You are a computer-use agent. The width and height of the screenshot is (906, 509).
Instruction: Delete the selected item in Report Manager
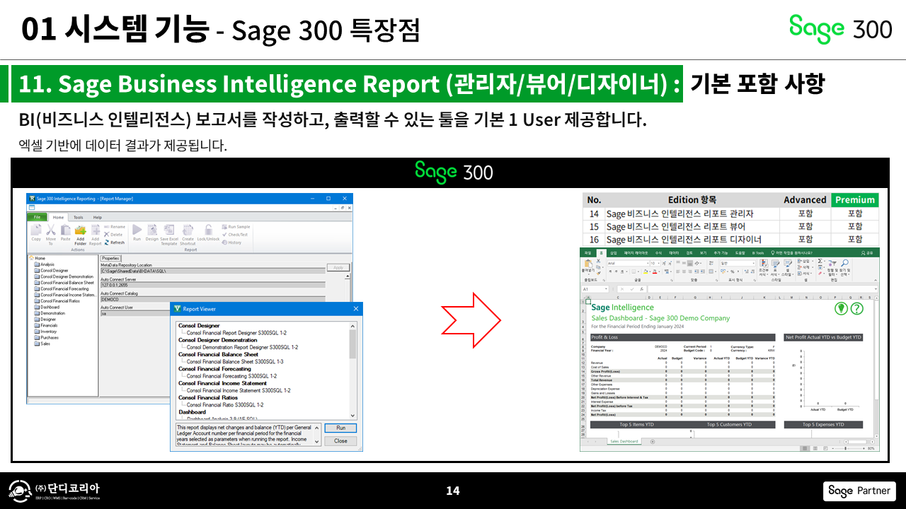(x=113, y=235)
